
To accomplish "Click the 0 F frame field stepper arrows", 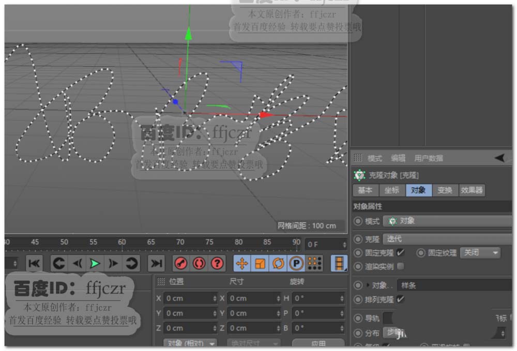I will (x=344, y=245).
